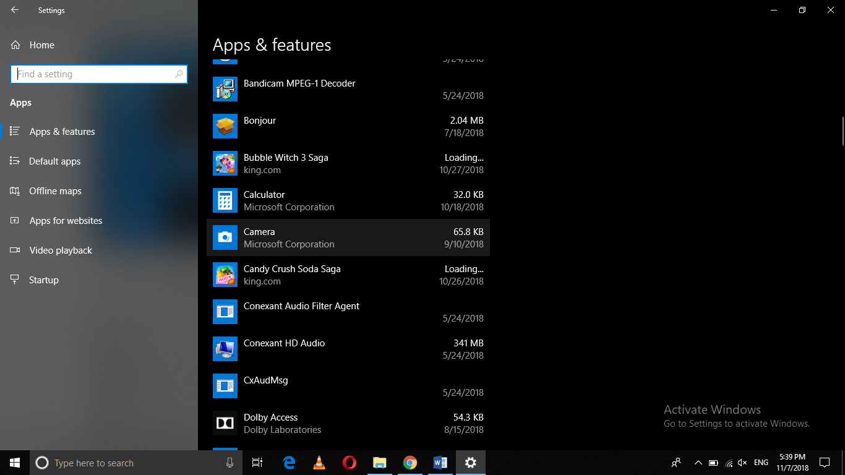Select Conexant Audio Filter Agent name
The height and width of the screenshot is (475, 845).
tap(301, 306)
